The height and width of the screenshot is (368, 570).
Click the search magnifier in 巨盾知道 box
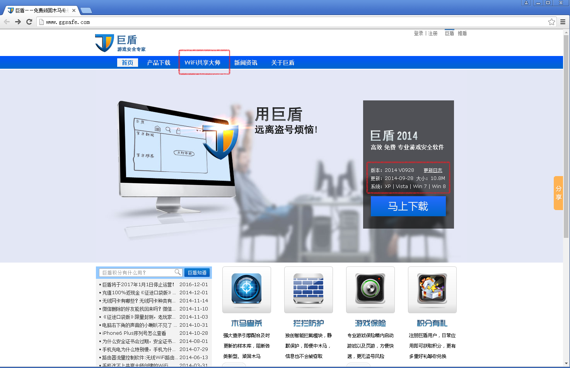coord(177,272)
